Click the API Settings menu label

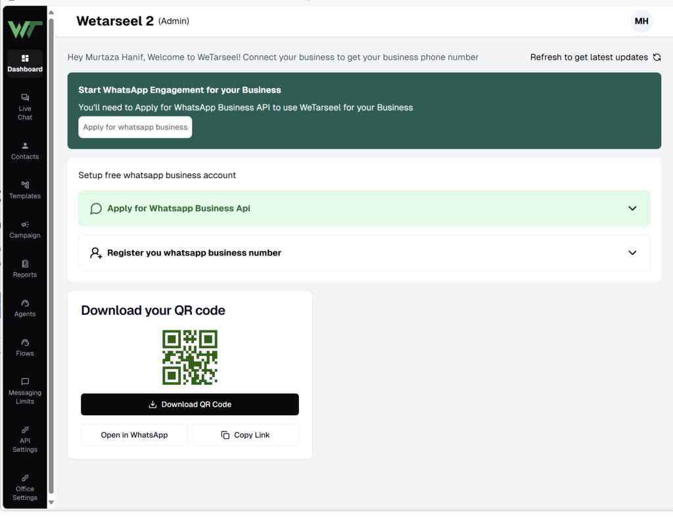pyautogui.click(x=25, y=445)
